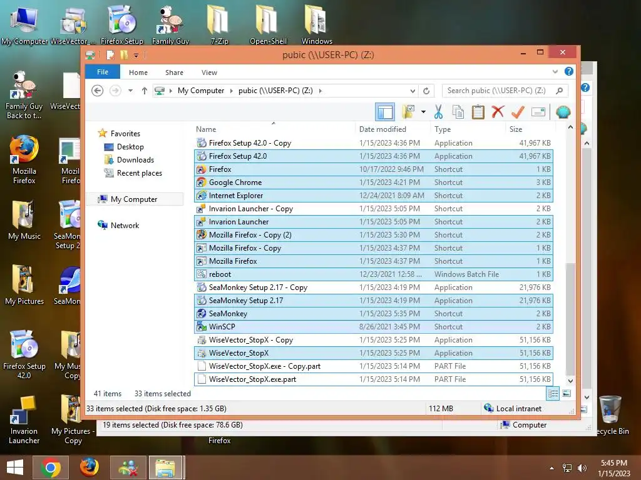Select Favorites in the navigation pane

pos(125,134)
